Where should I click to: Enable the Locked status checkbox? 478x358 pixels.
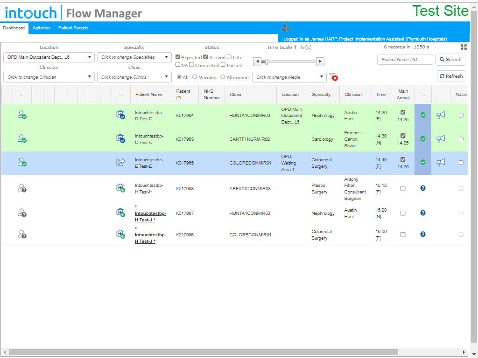[223, 64]
